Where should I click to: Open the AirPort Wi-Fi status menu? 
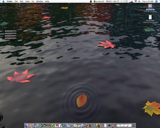[136, 1]
